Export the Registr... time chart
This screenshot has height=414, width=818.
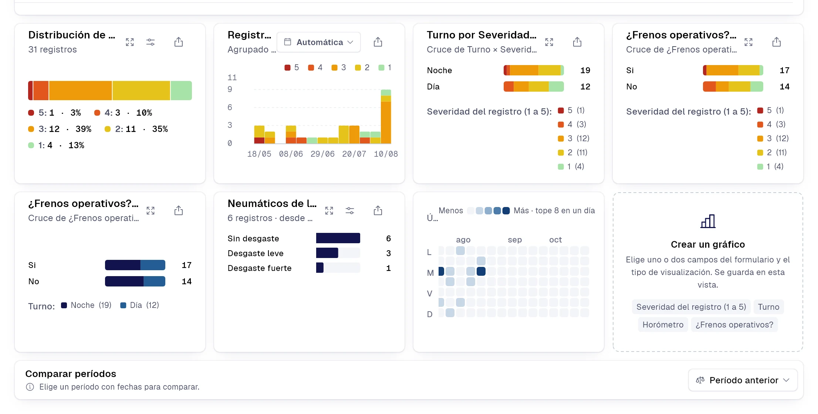(x=378, y=42)
